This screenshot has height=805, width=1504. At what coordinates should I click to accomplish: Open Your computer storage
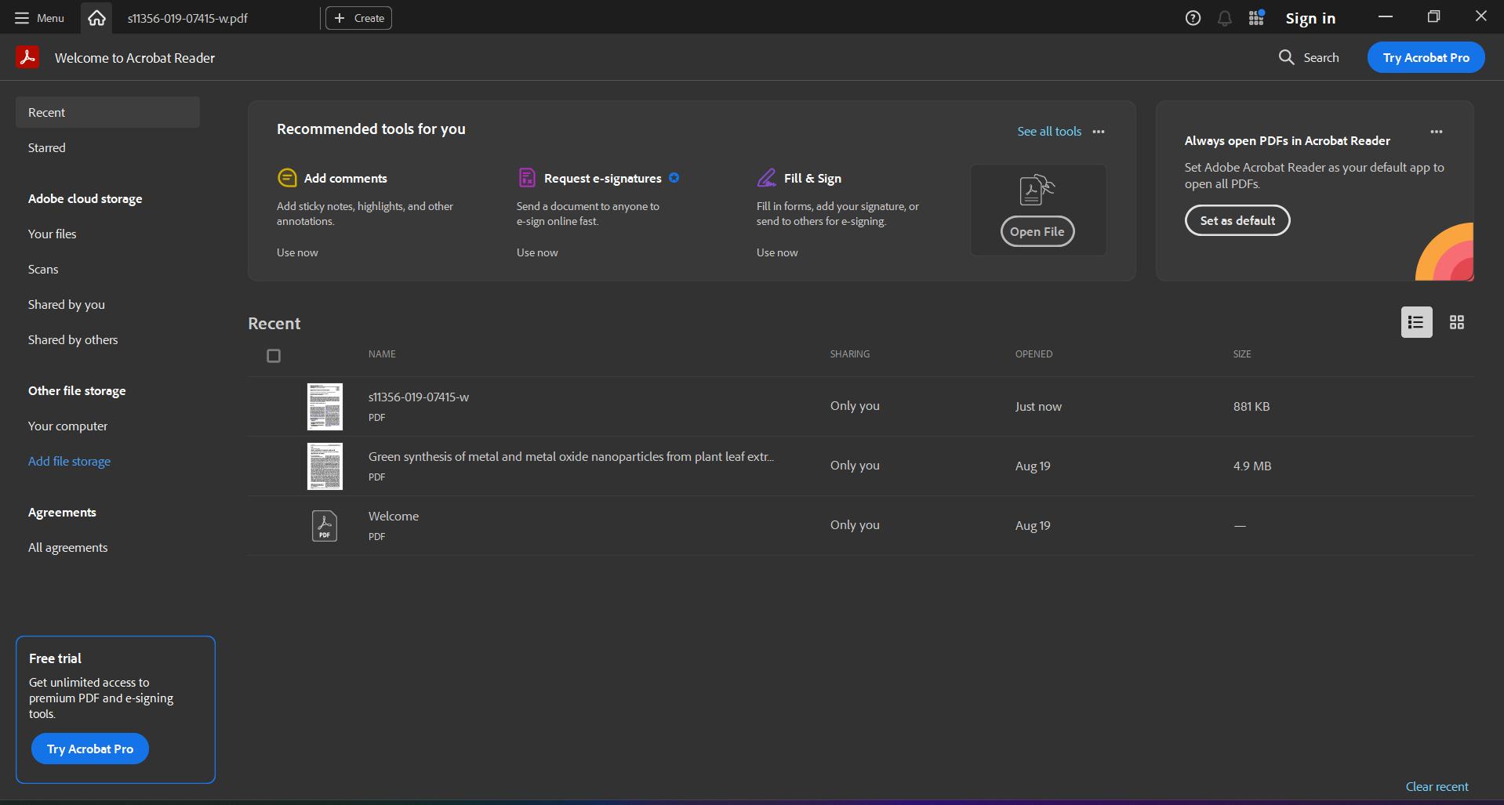coord(68,426)
